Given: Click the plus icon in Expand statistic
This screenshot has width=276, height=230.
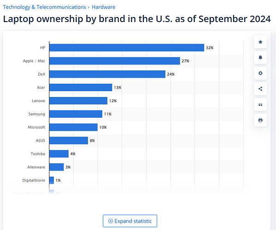Looking at the screenshot, I should point(111,221).
